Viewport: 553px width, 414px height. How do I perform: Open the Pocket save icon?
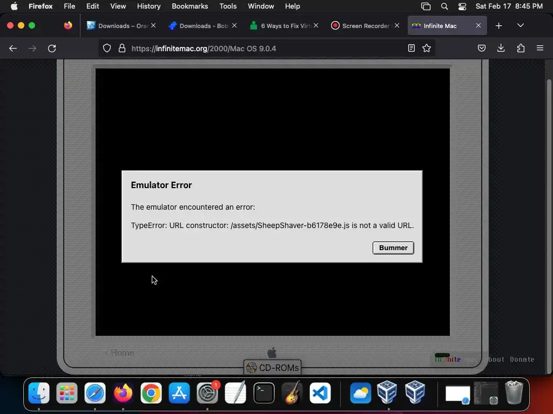click(482, 48)
